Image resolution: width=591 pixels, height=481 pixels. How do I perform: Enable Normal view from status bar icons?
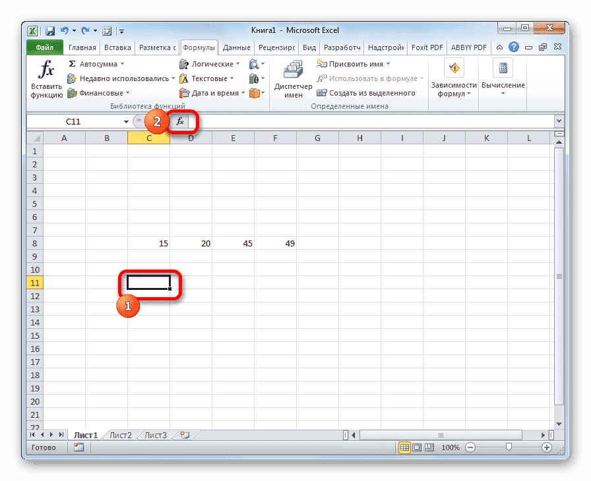405,447
